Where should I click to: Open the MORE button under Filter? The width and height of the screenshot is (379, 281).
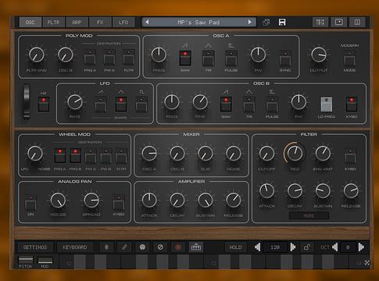(x=309, y=215)
